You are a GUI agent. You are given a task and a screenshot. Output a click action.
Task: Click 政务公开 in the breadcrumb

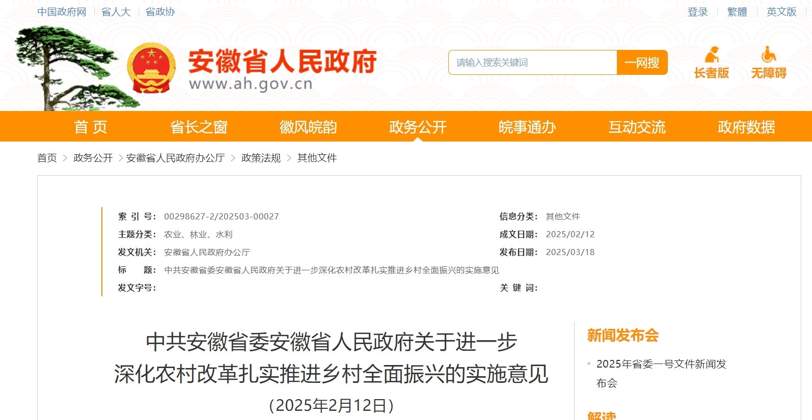click(93, 158)
